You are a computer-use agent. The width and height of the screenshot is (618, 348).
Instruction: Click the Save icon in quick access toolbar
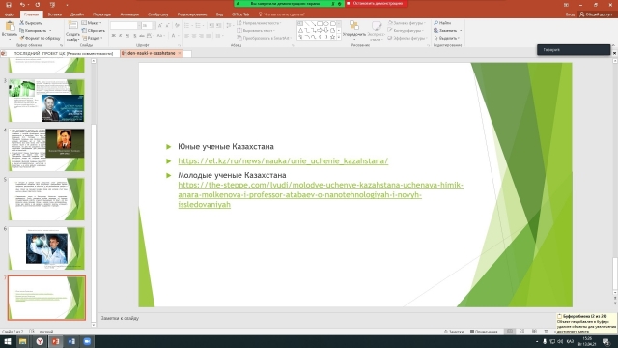click(9, 5)
